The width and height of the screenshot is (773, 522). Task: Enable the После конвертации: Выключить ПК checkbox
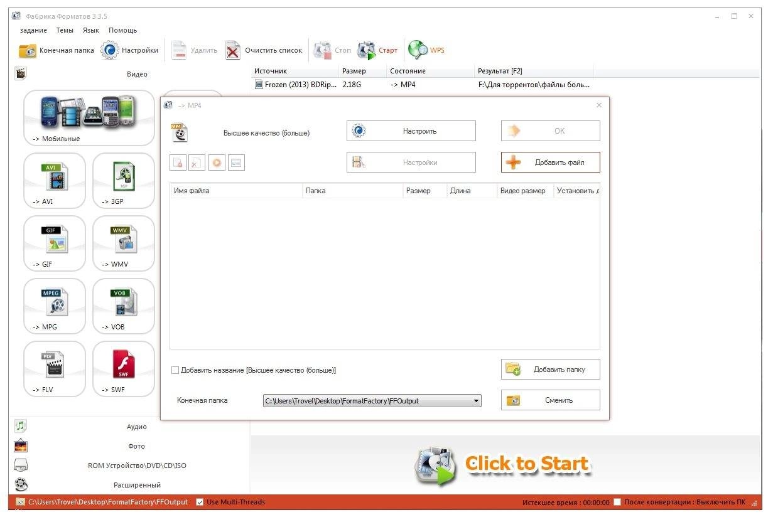click(617, 502)
